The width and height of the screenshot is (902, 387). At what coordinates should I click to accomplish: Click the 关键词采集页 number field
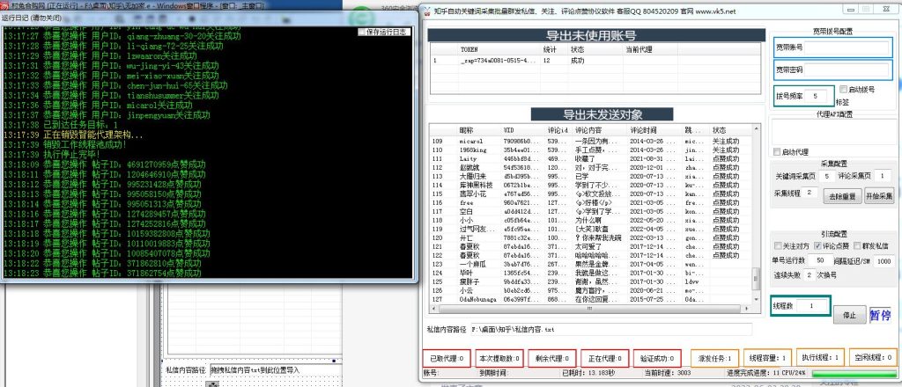826,176
